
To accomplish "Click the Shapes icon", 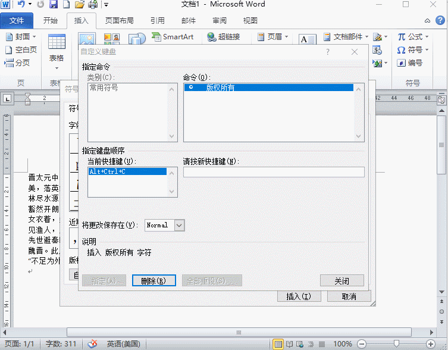I will (x=137, y=39).
